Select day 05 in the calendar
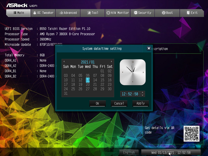 80,76
